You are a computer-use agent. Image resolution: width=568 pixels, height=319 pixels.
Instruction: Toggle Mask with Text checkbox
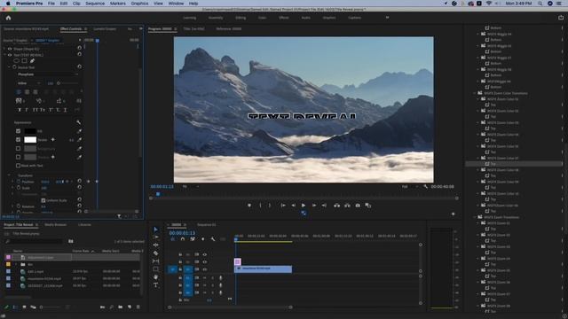point(18,166)
